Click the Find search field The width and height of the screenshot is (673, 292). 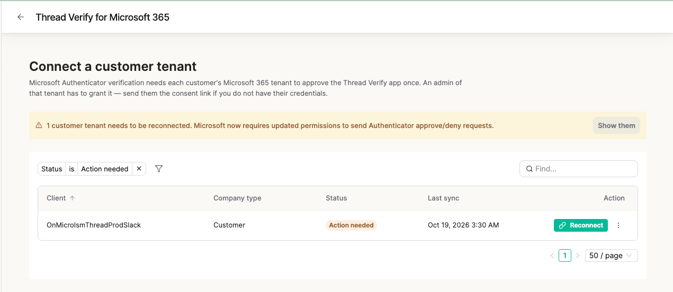click(x=579, y=169)
